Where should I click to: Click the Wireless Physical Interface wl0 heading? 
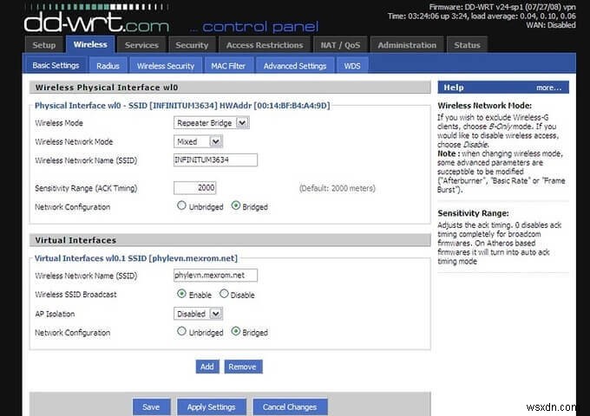[107, 88]
